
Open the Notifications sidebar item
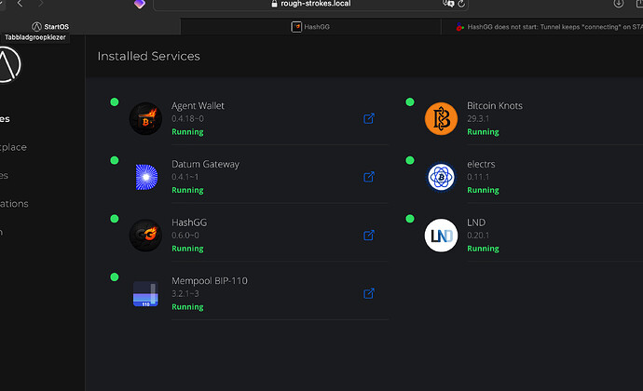click(x=14, y=204)
